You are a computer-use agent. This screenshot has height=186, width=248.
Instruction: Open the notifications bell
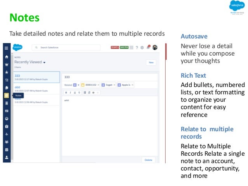point(148,47)
